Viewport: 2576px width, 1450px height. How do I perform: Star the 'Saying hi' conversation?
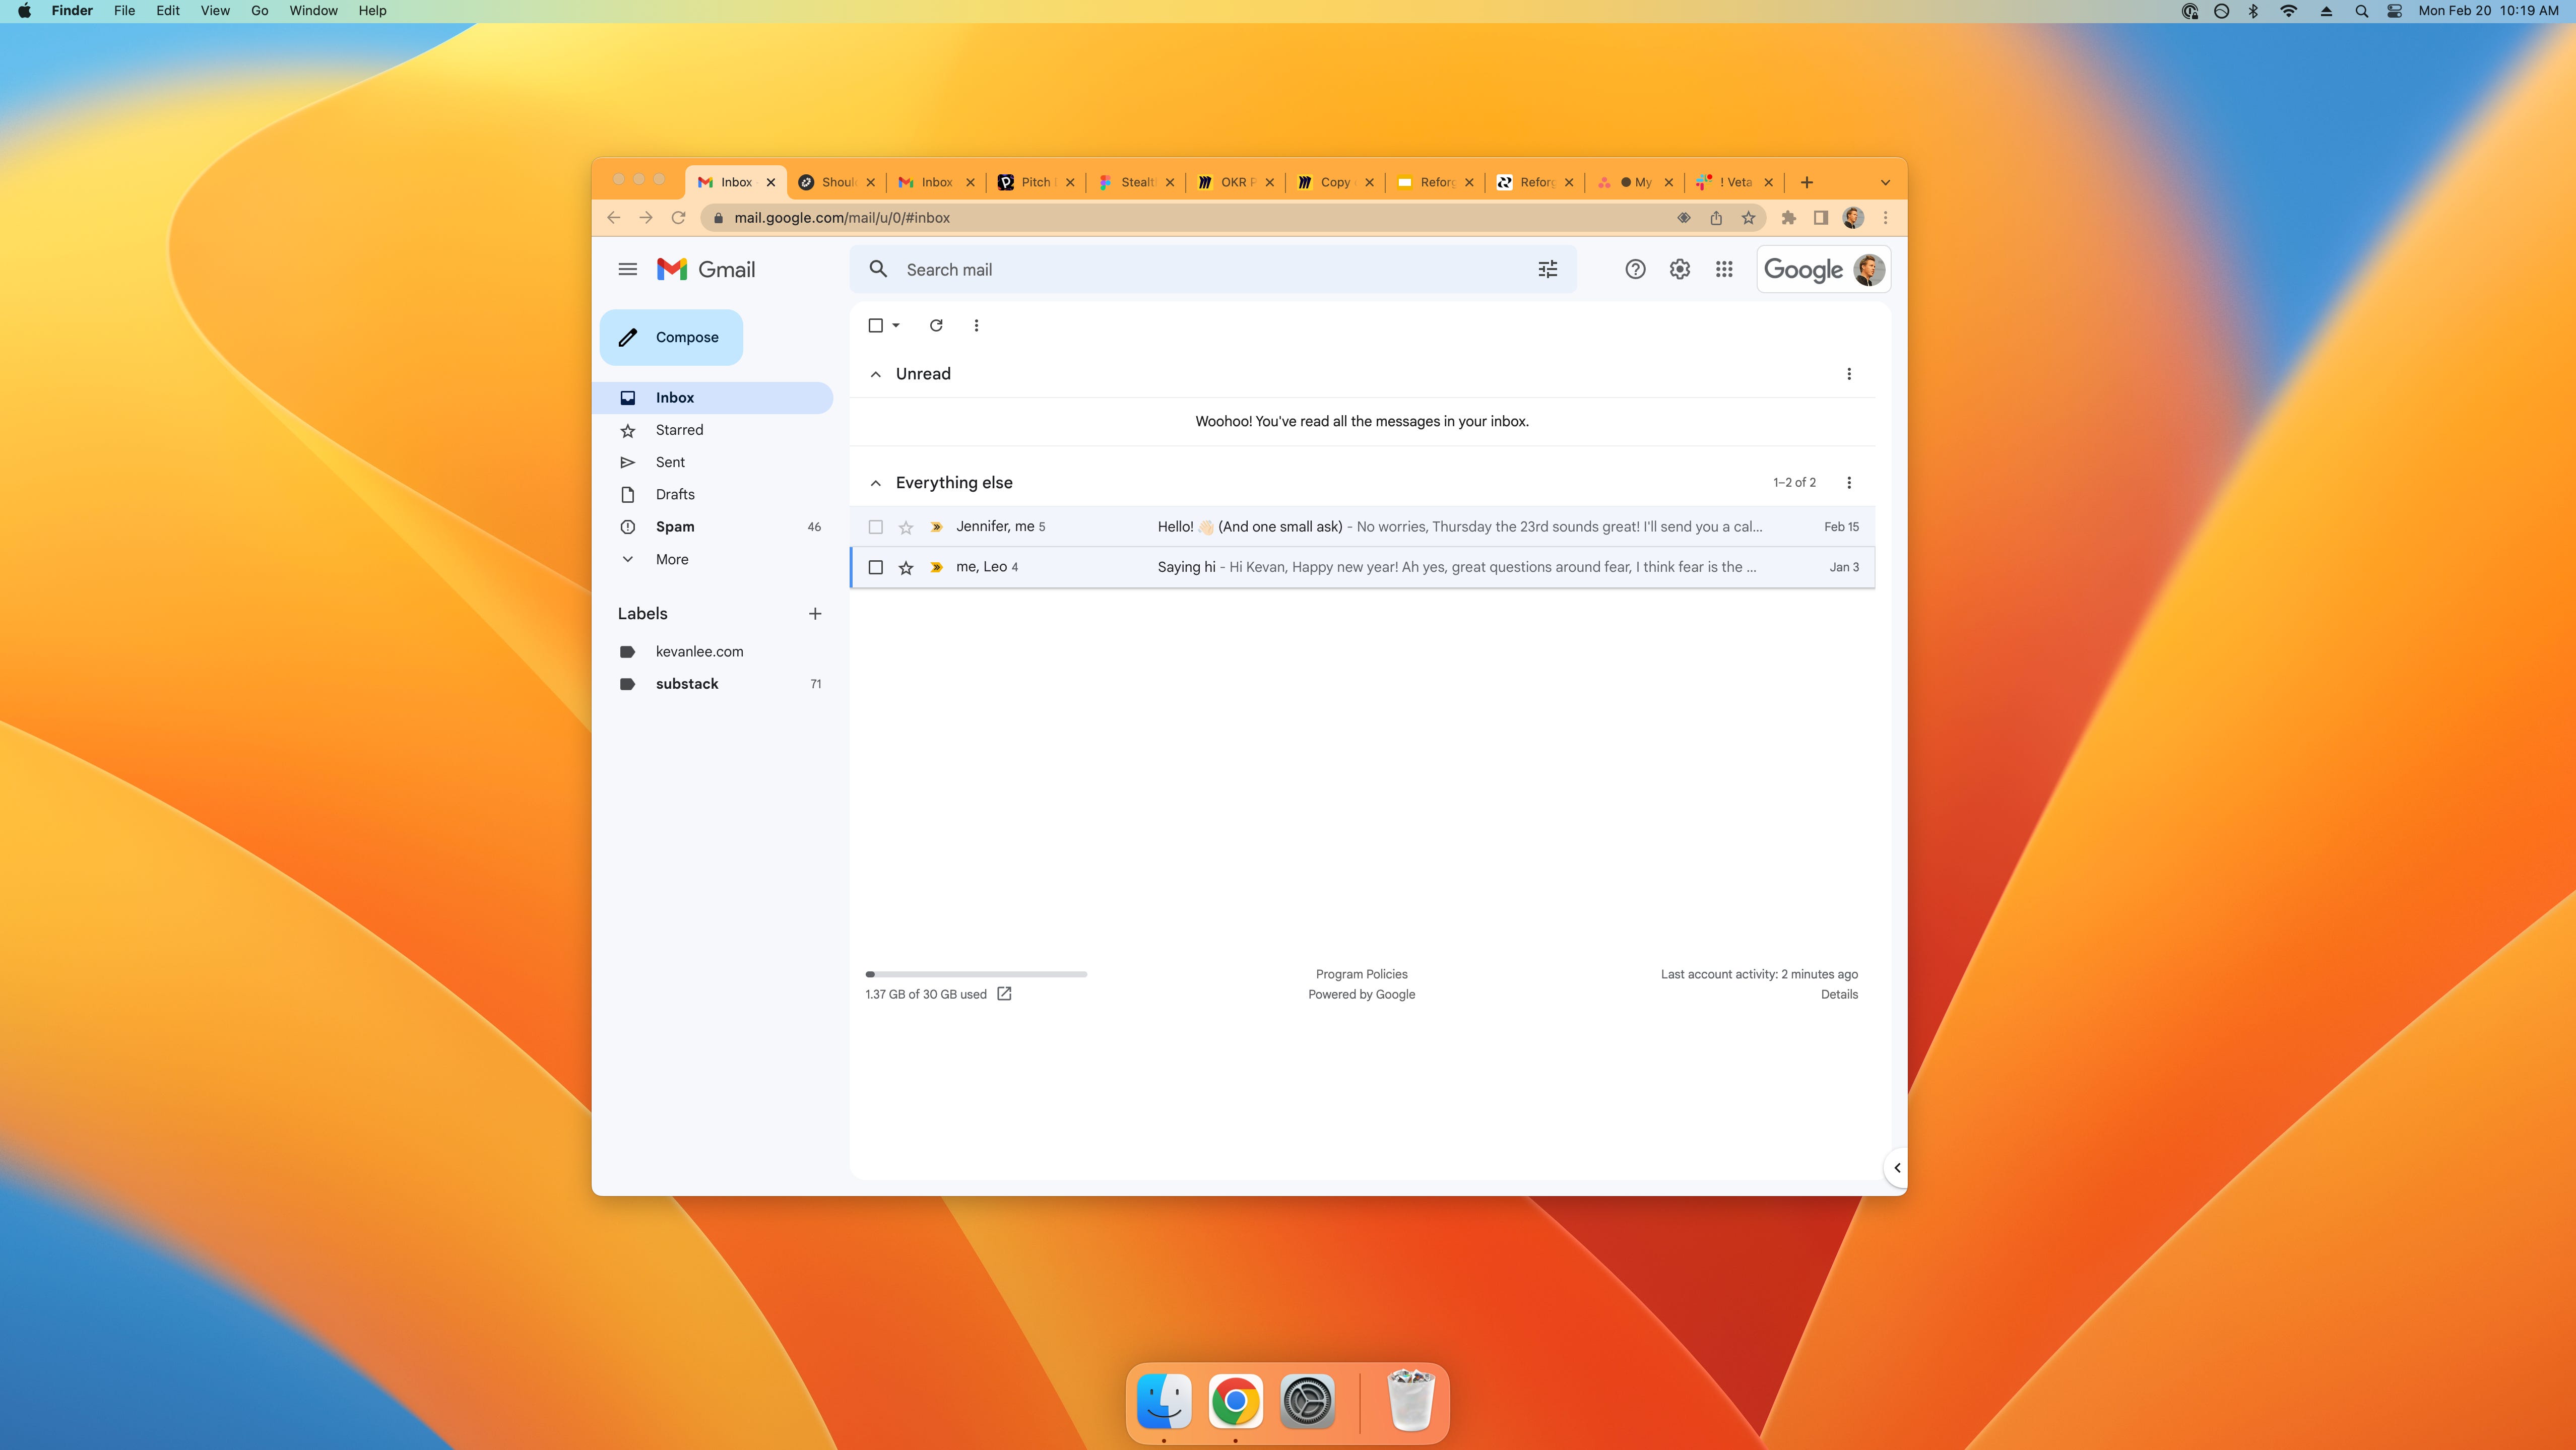coord(905,567)
